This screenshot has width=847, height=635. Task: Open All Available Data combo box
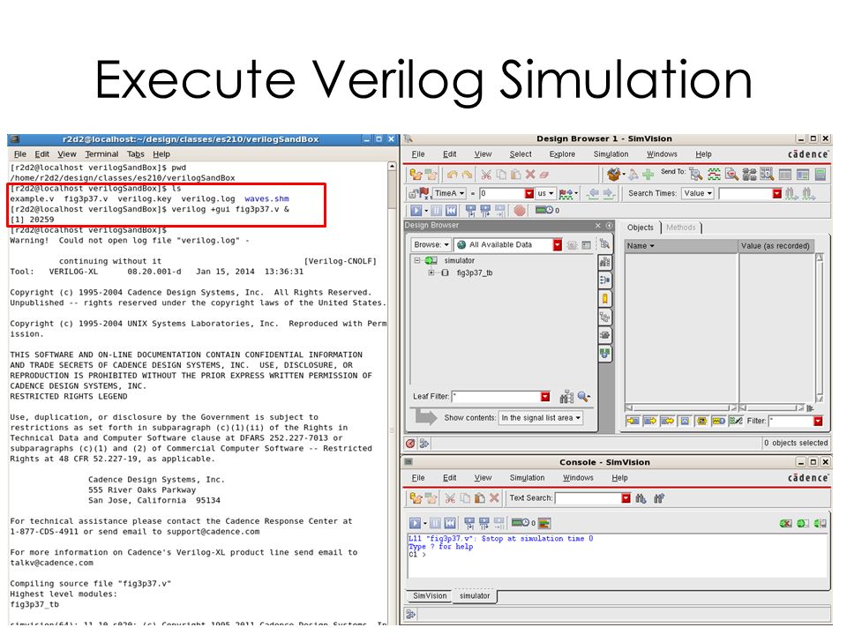point(508,244)
